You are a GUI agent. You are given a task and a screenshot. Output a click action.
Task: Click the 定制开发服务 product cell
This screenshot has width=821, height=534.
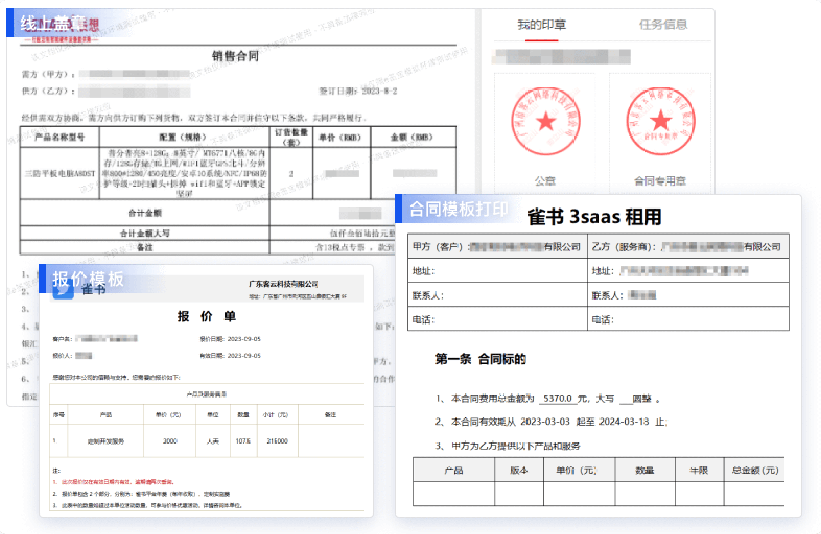106,441
